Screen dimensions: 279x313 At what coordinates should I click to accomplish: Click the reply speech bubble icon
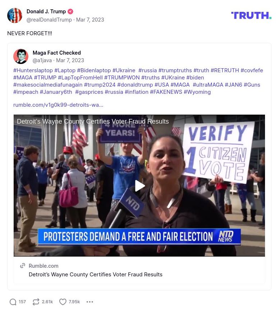[13, 302]
